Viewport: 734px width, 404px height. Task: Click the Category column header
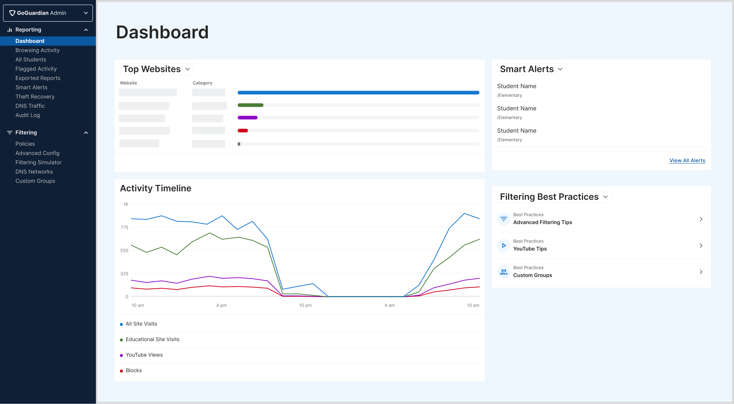(202, 83)
